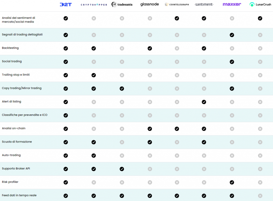The height and width of the screenshot is (201, 273).
Task: Select the 'Feed dati in tempo reale' label
Action: 19,195
